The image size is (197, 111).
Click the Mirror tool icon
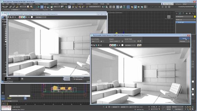point(103,7)
